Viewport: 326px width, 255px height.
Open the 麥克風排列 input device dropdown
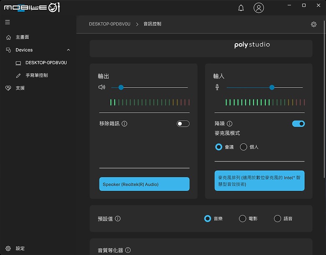click(x=260, y=180)
